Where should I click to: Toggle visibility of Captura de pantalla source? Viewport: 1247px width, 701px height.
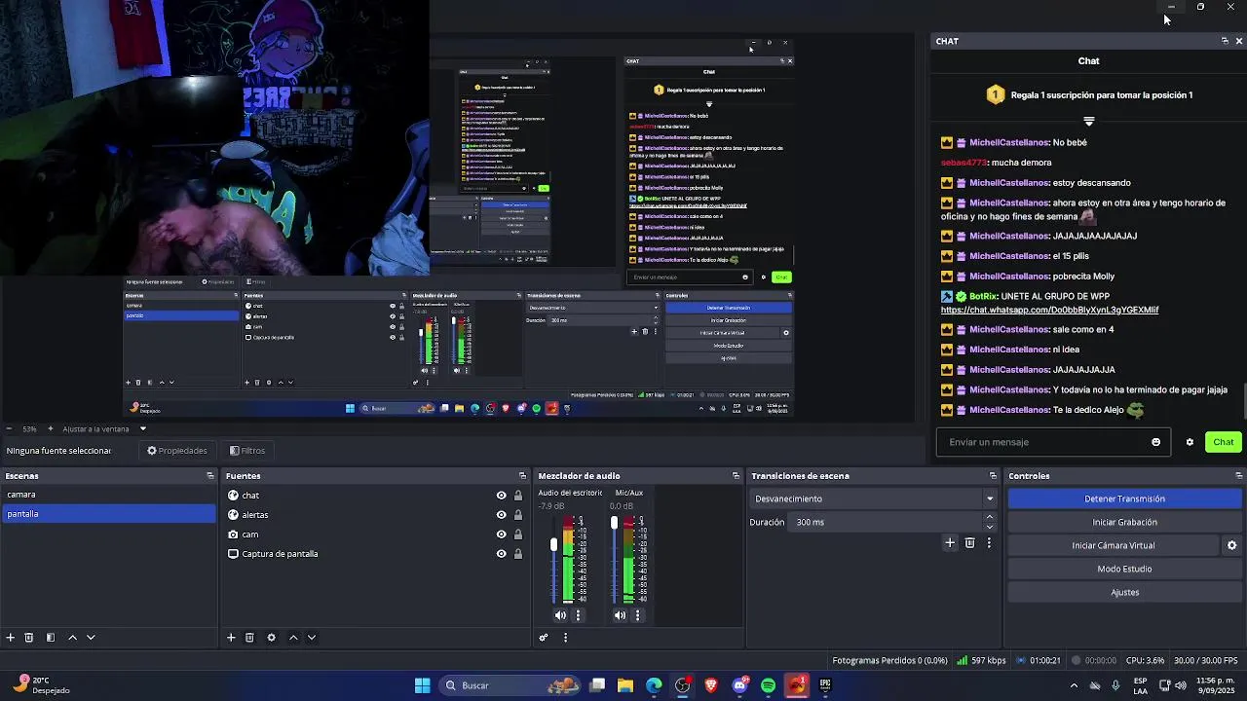pos(501,554)
